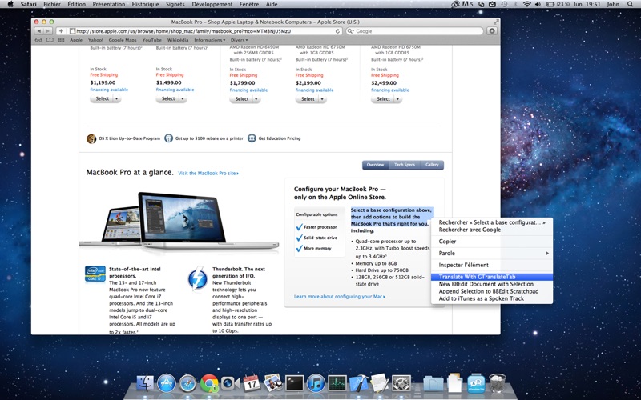Open Select dropdown arrow for $1,499.00 model
The width and height of the screenshot is (641, 400).
pos(183,98)
